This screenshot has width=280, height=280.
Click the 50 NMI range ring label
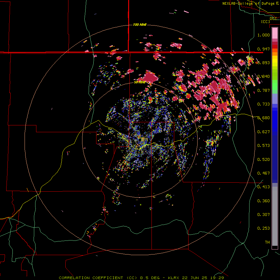point(140,82)
